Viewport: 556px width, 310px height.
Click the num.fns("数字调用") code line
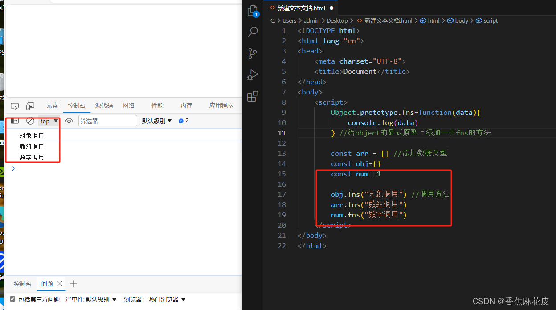(369, 215)
